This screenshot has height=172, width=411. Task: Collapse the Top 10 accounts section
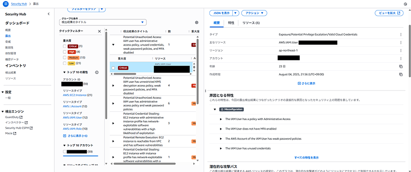click(64, 145)
